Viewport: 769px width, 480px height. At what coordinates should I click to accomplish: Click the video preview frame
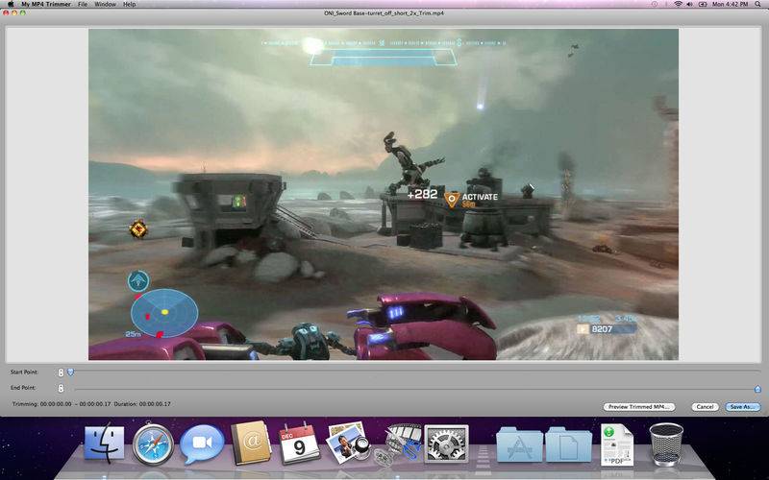tap(384, 195)
